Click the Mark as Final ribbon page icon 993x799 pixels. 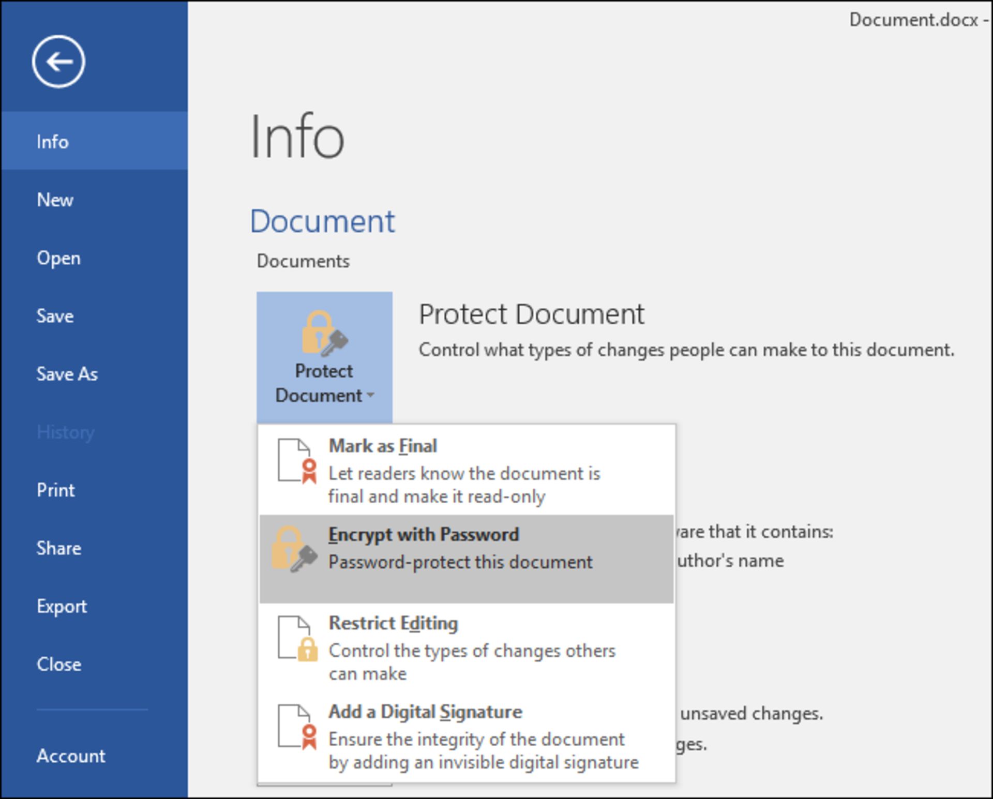296,461
